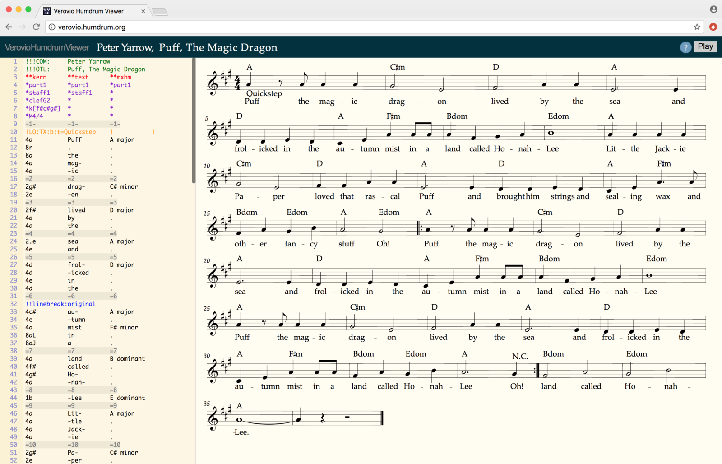Open a new browser tab
Viewport: 722px width, 464px height.
tap(160, 12)
